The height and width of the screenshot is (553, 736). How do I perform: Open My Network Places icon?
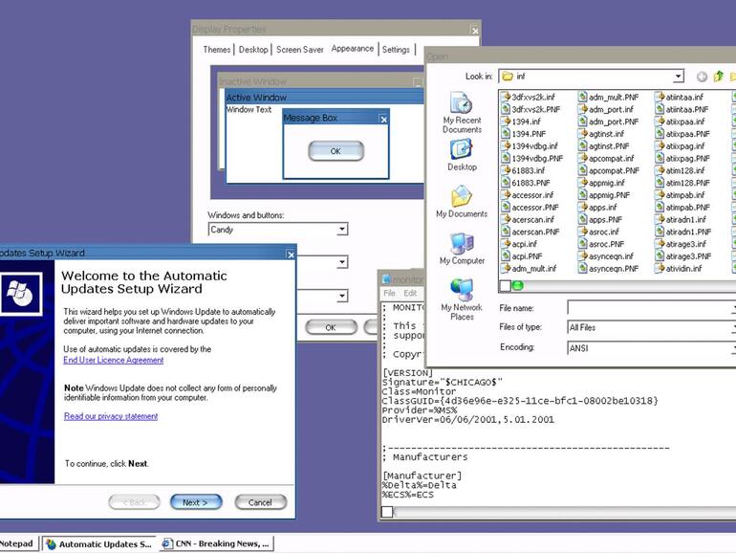coord(462,299)
